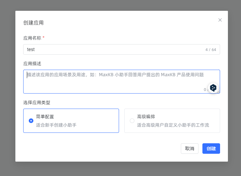The image size is (241, 176).
Task: Close the 创建应用 dialog with X
Action: click(x=220, y=20)
